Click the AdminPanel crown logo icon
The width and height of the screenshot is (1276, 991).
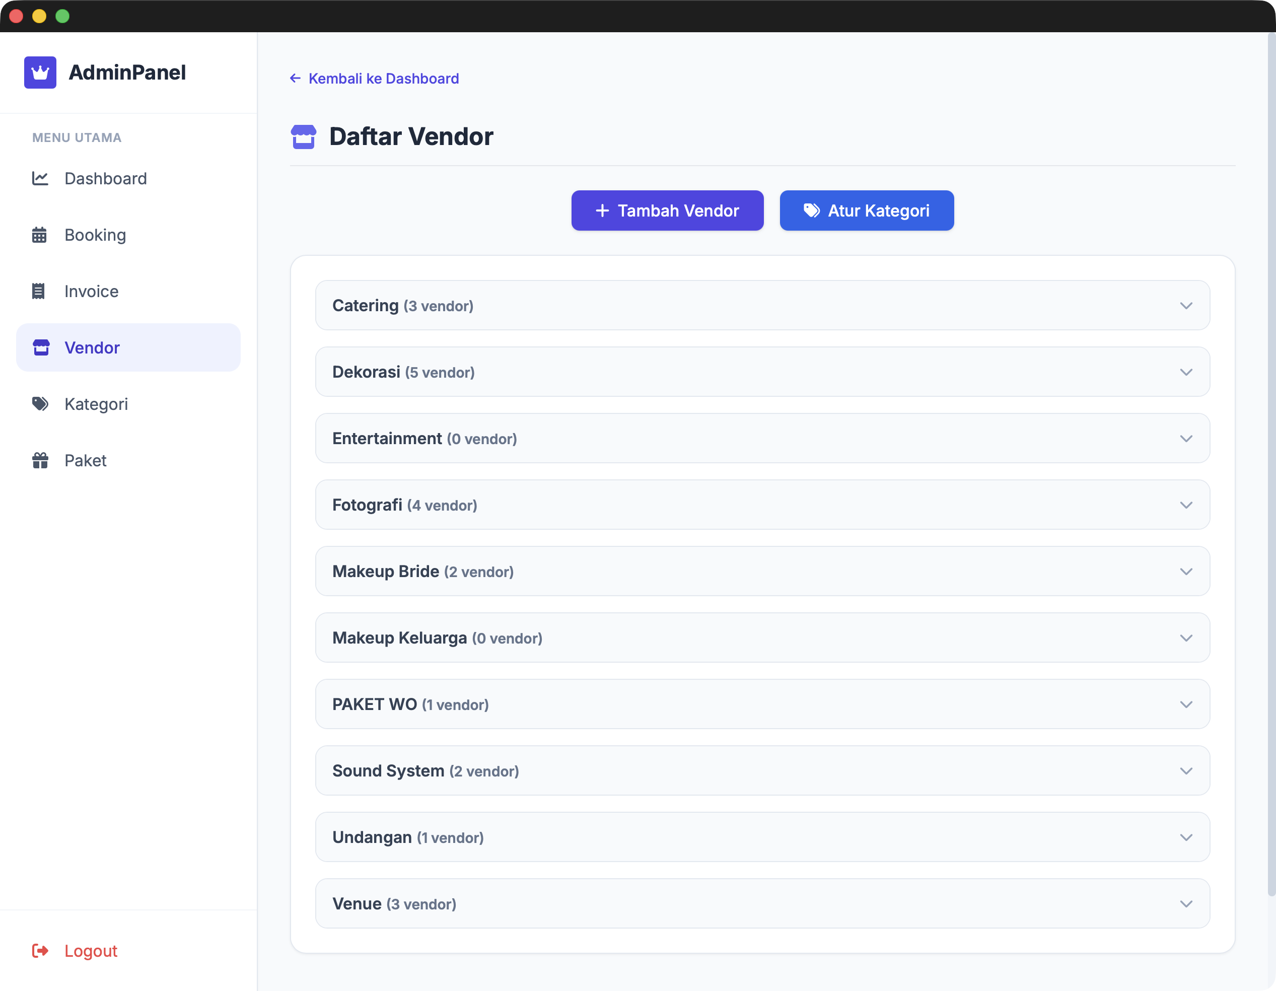(40, 73)
